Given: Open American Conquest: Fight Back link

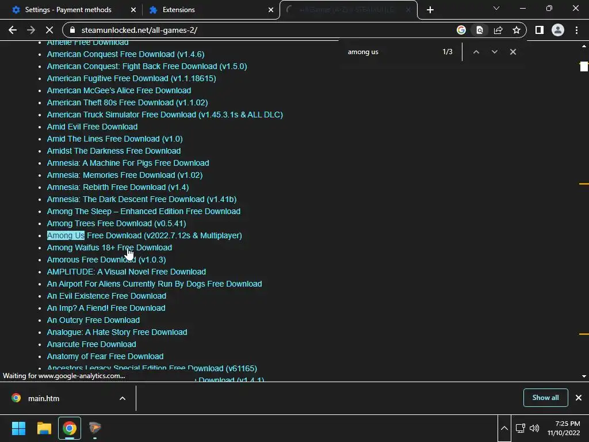Looking at the screenshot, I should pos(147,66).
